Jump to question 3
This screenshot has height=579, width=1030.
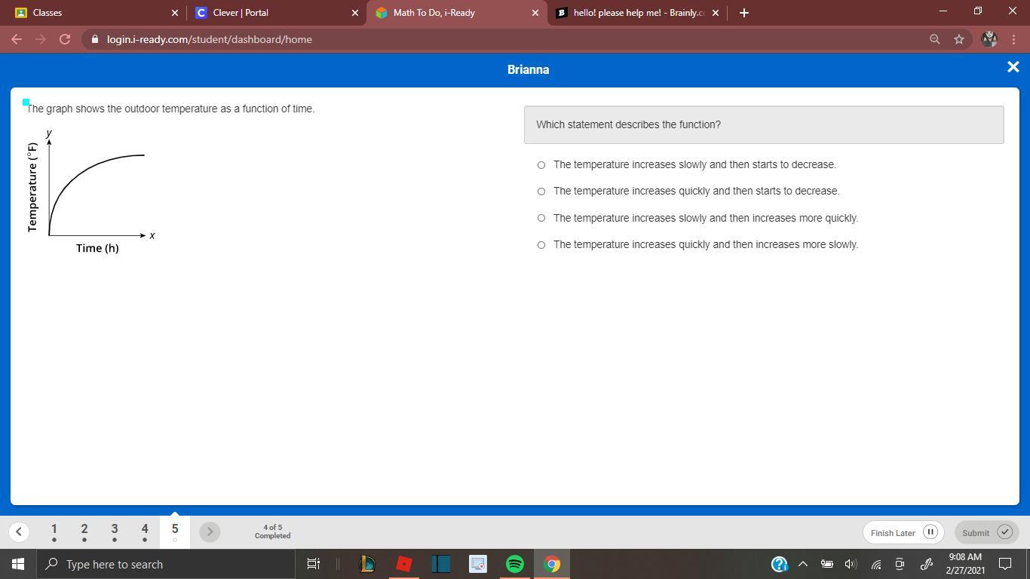(x=115, y=532)
